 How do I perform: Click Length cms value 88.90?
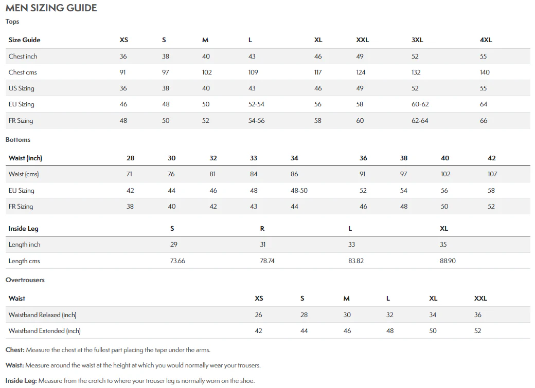point(448,261)
